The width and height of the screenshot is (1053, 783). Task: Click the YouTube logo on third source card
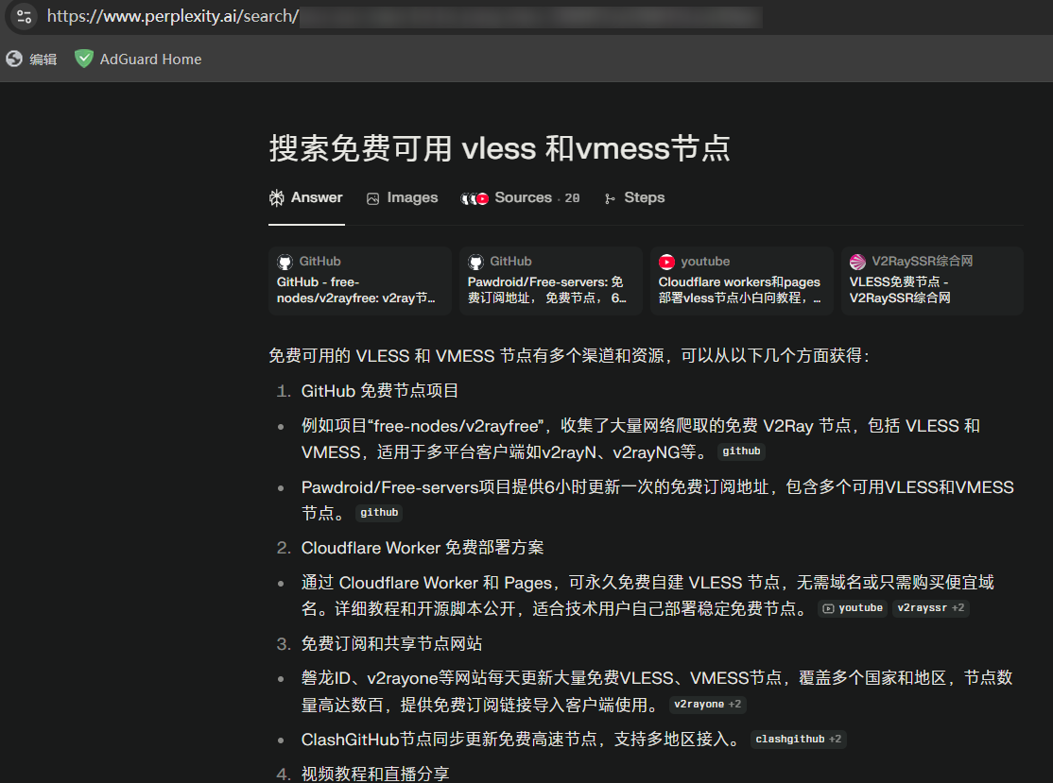click(666, 262)
